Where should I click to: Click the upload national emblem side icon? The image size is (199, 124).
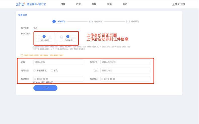click(68, 36)
